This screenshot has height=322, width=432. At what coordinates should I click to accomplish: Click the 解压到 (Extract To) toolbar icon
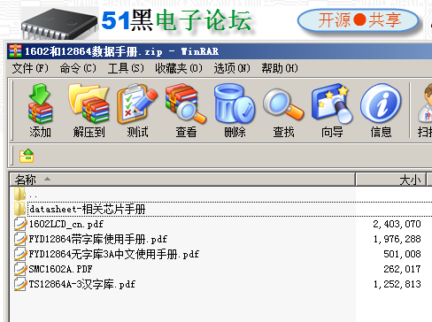[89, 103]
